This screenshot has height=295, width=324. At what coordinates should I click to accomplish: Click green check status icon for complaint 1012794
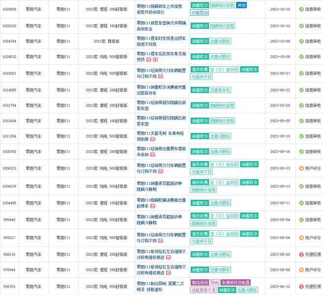point(301,105)
